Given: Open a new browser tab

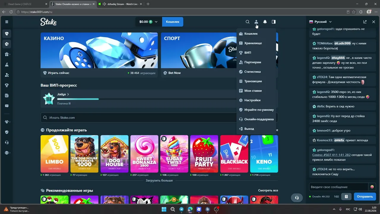Looking at the screenshot, I should point(148,4).
